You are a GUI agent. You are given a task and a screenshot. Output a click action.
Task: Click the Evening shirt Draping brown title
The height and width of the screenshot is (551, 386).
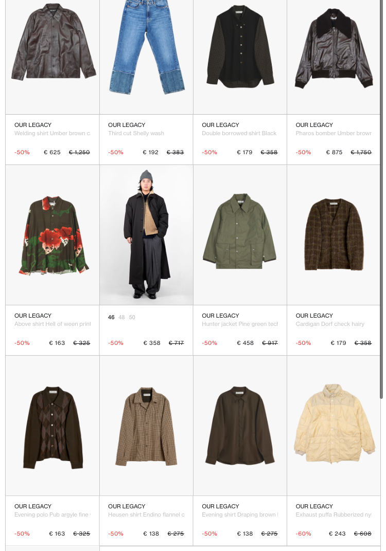click(x=240, y=515)
